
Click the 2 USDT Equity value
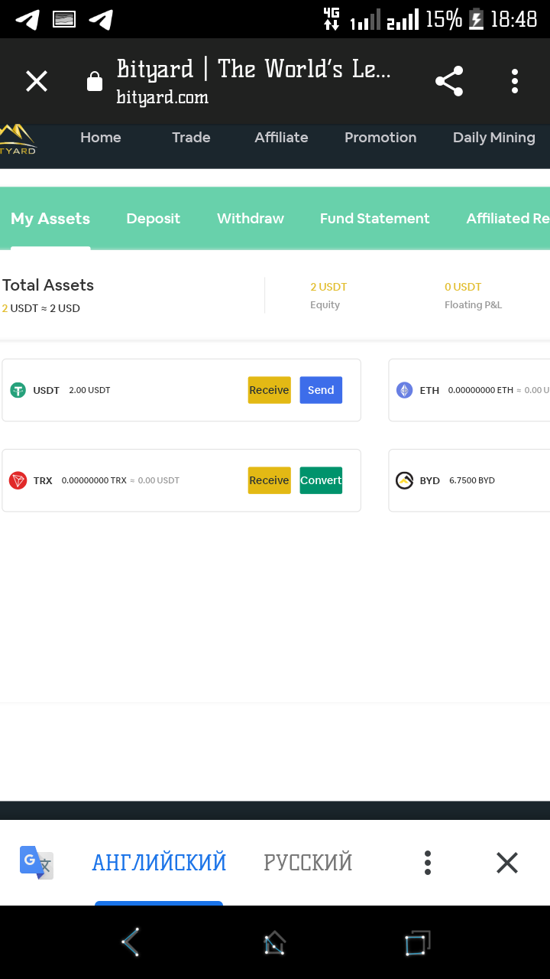(328, 287)
